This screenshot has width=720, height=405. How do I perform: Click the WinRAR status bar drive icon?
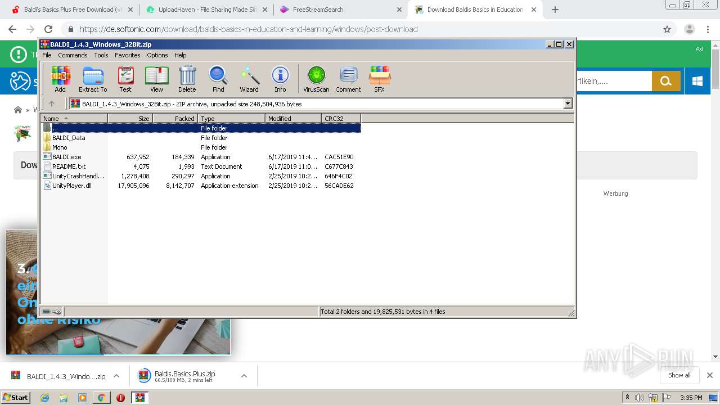point(46,312)
